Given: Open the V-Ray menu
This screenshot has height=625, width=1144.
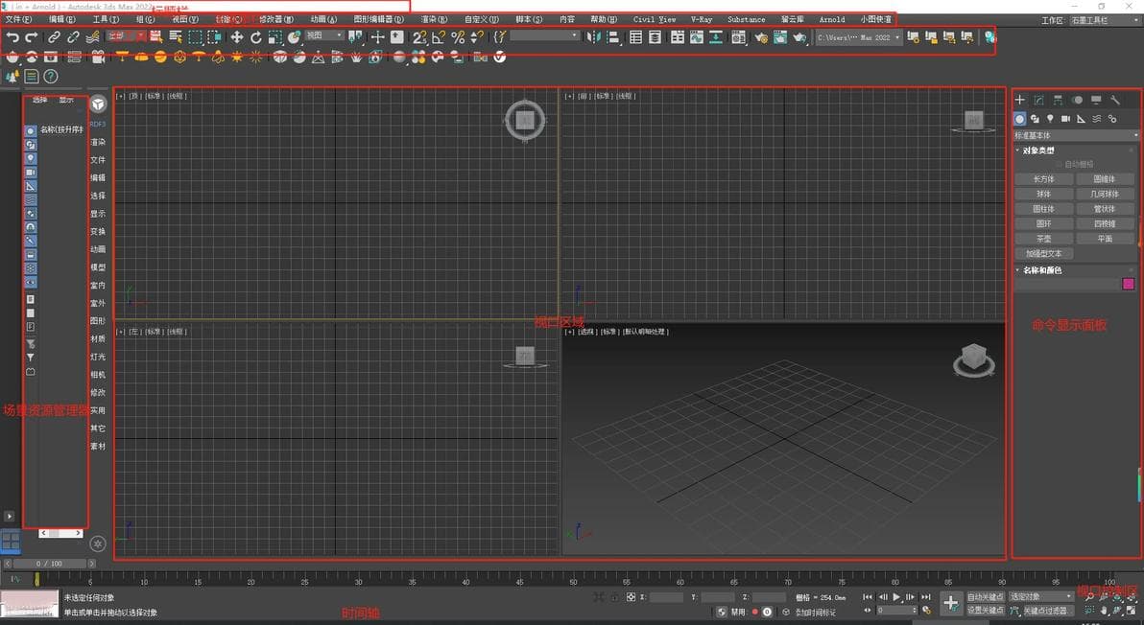Looking at the screenshot, I should [702, 20].
